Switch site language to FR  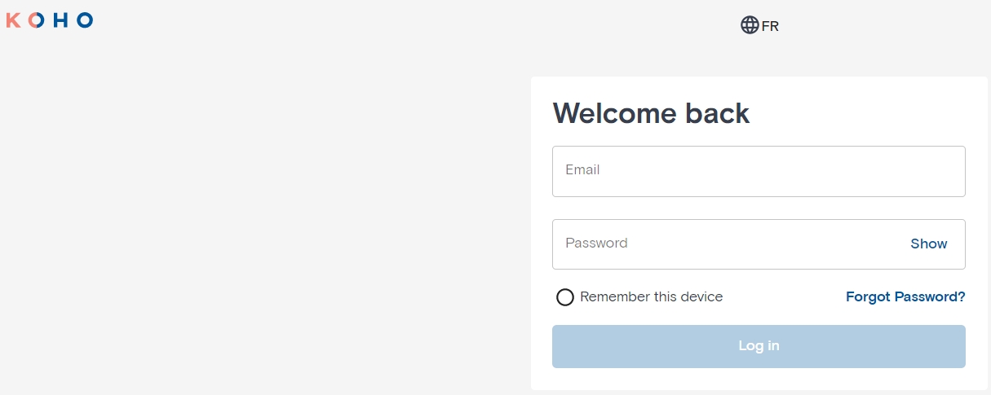pyautogui.click(x=770, y=26)
